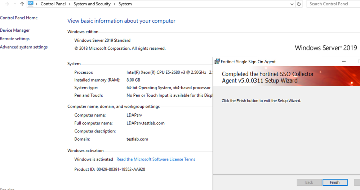Open Microsoft Software License Terms link
Image resolution: width=360 pixels, height=190 pixels.
[x=156, y=159]
